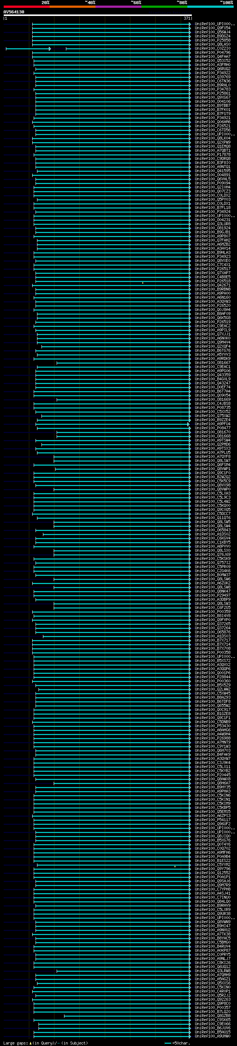Select label UniRef100_A7QBT1
Viewport: 237px width, 1046px height.
[213, 150]
